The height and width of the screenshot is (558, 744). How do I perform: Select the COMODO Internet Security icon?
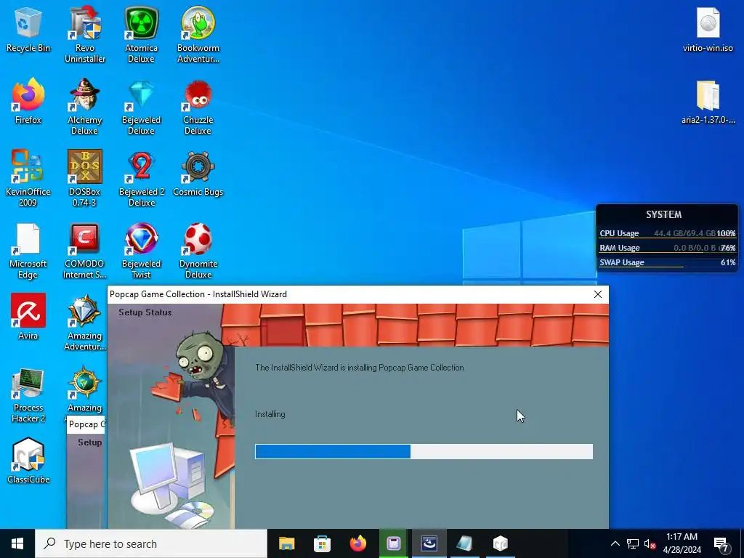84,251
